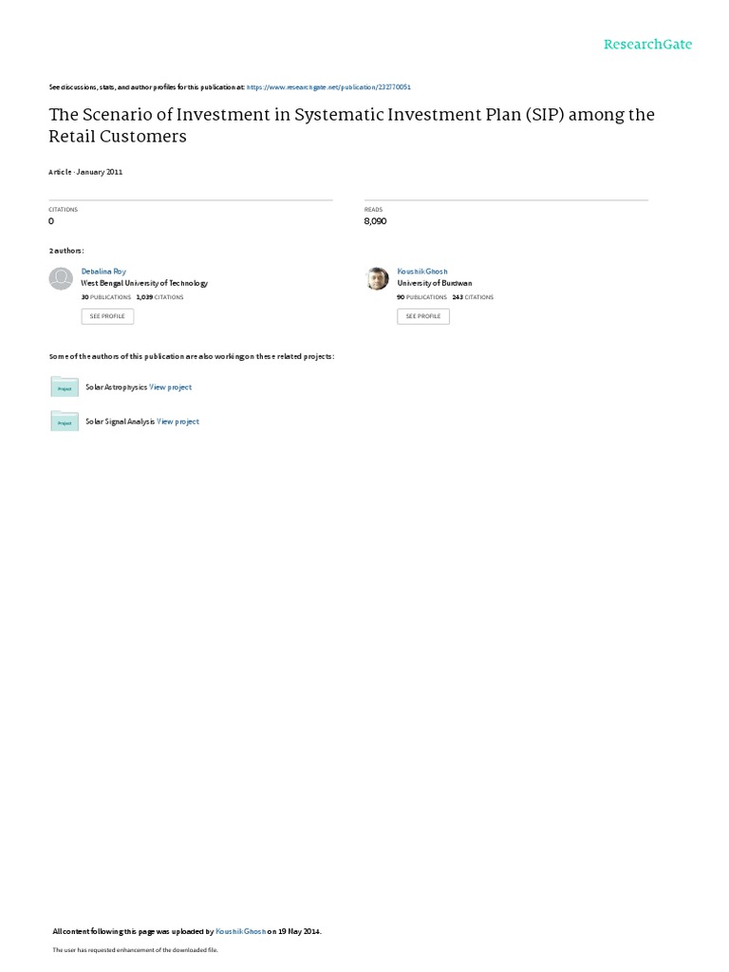The width and height of the screenshot is (729, 972).
Task: Follow View project link for Solar Signal Analysis
Action: [178, 421]
